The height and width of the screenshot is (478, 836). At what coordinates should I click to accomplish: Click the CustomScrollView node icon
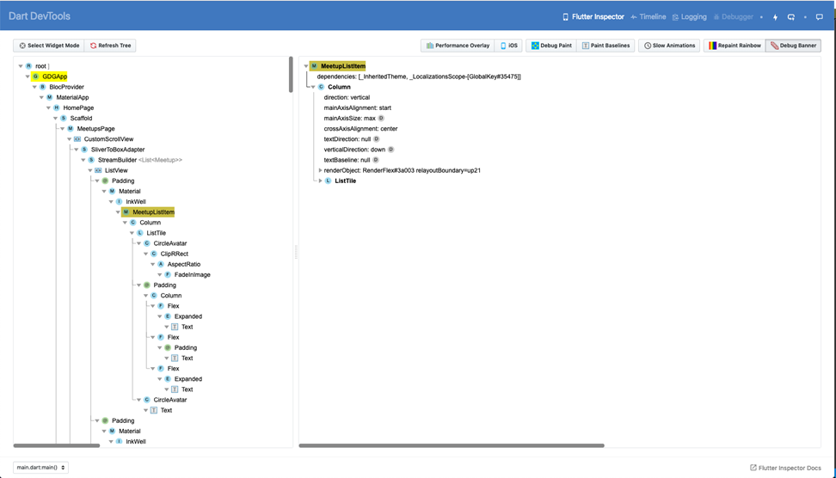[77, 139]
